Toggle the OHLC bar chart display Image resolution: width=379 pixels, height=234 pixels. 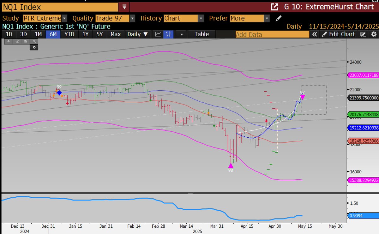click(168, 34)
